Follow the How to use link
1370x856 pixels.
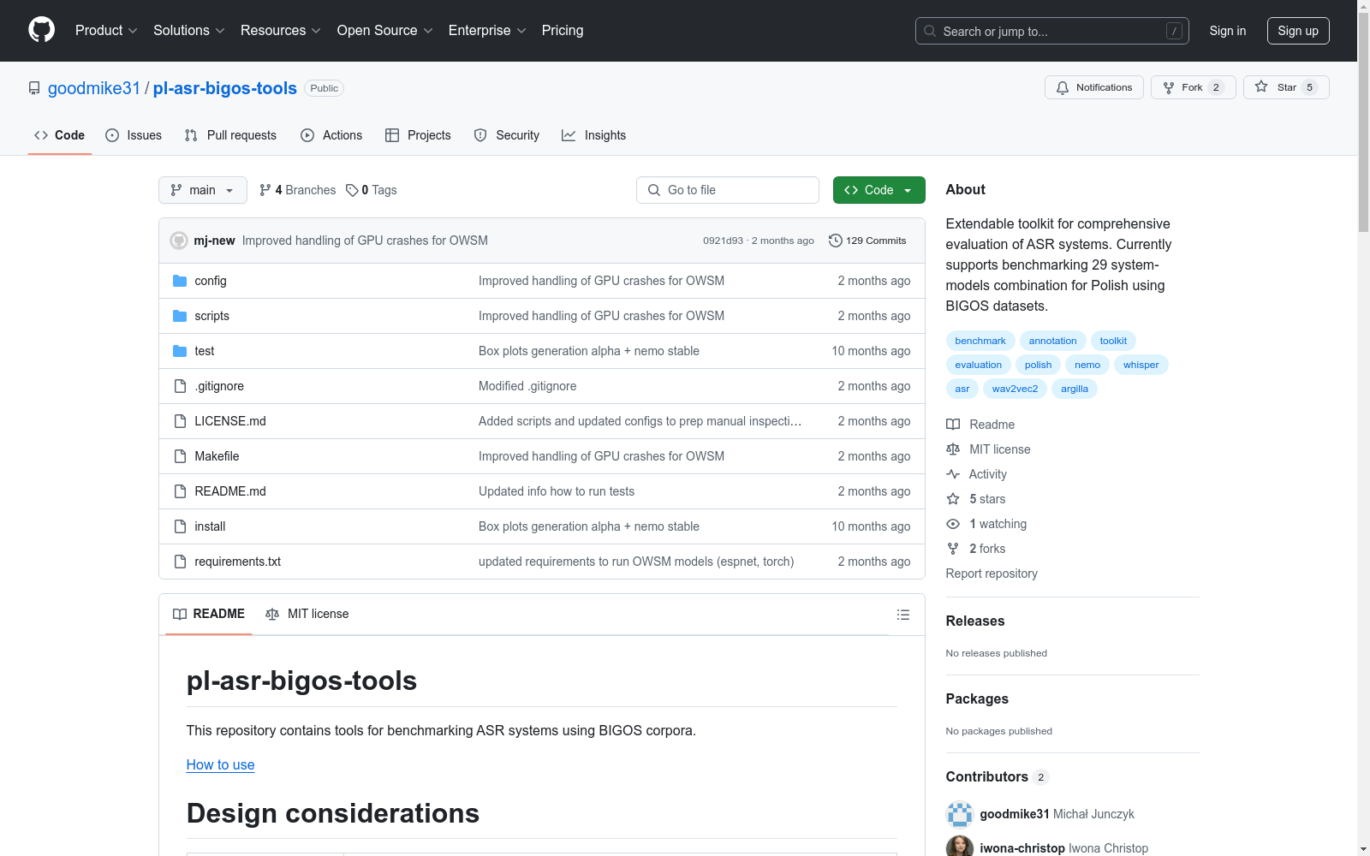(221, 764)
